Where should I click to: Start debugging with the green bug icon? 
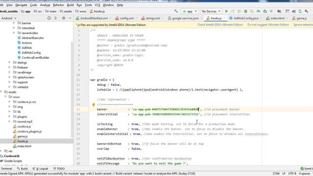click(246, 11)
